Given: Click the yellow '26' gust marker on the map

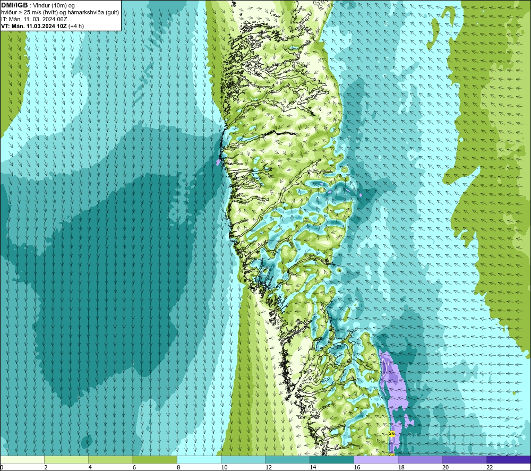Looking at the screenshot, I should click(392, 433).
